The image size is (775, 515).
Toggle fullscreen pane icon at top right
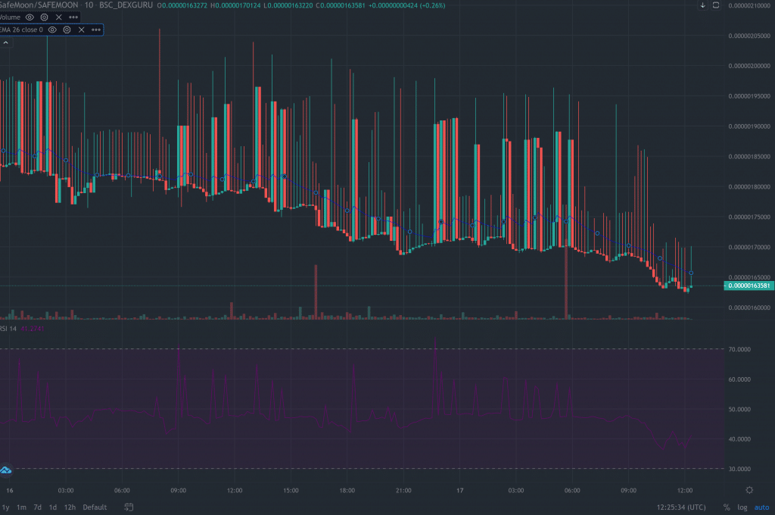(x=716, y=5)
